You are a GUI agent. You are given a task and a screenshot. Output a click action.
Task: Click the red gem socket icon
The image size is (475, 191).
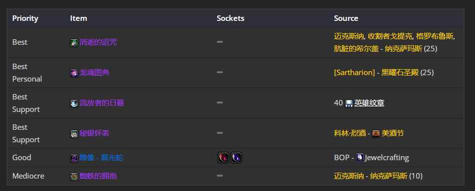point(223,158)
